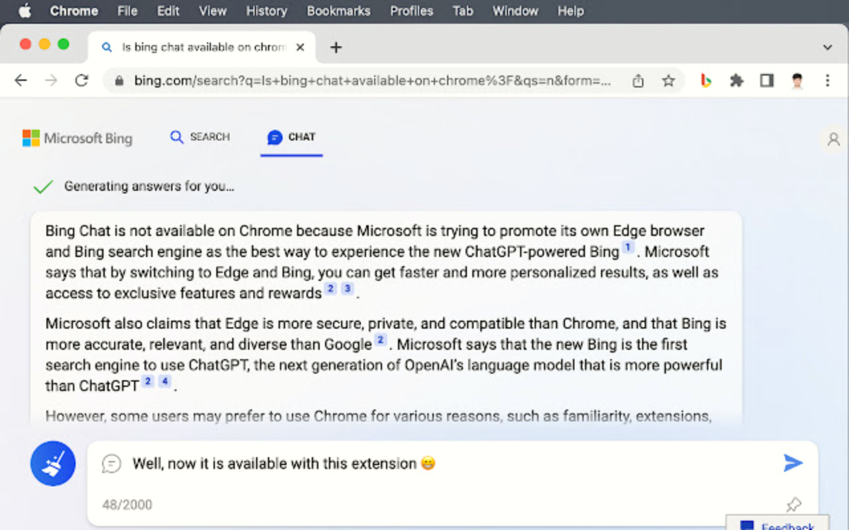Go back to previous page
The width and height of the screenshot is (849, 530).
[21, 81]
